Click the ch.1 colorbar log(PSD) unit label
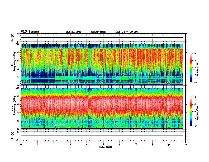Image resolution: width=209 pixels, height=162 pixels. tap(198, 69)
